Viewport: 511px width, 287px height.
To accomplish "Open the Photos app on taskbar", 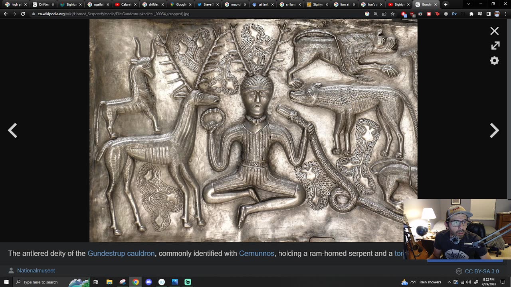I will point(175,282).
